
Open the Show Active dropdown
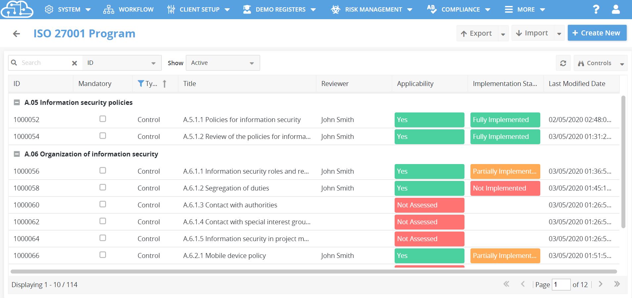click(223, 63)
